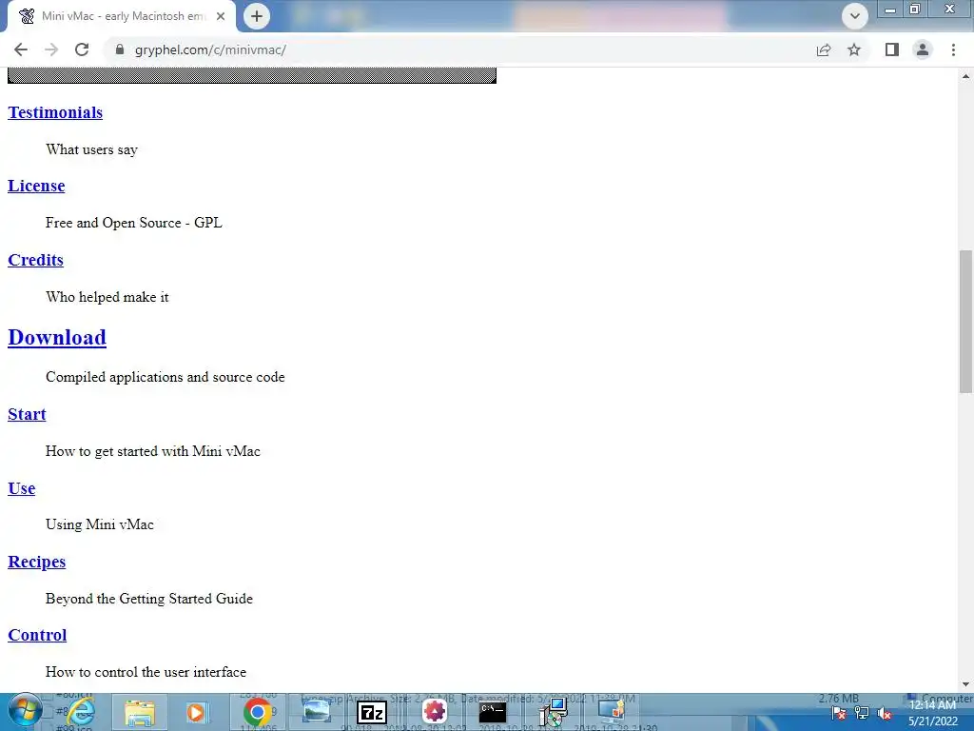Click the text "Free and Open Source - GPL"

133,223
